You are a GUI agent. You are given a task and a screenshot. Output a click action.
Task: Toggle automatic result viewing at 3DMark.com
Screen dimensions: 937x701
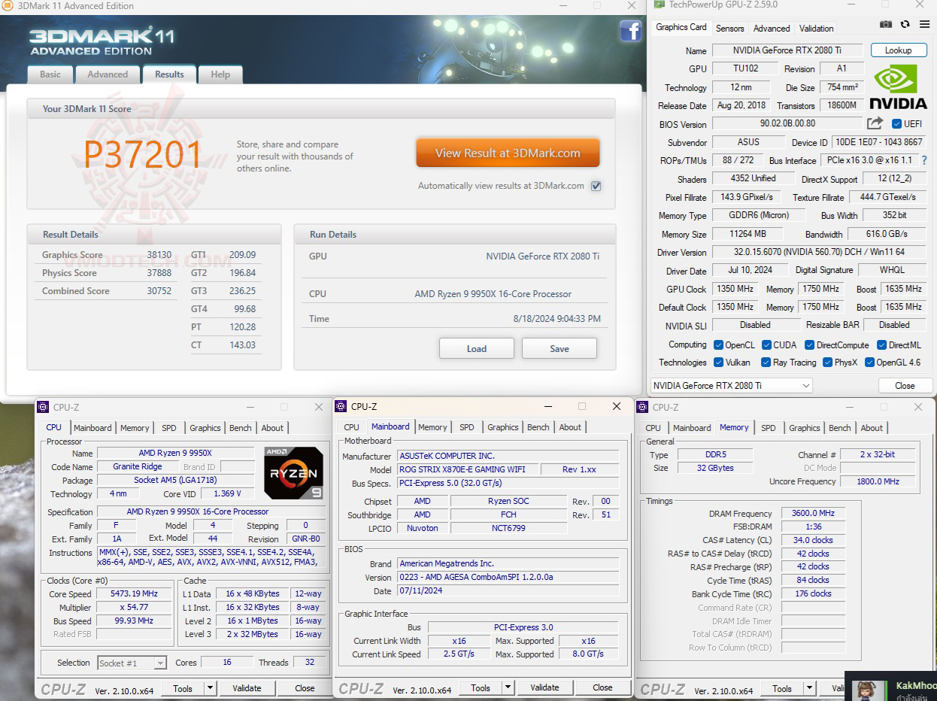point(596,186)
